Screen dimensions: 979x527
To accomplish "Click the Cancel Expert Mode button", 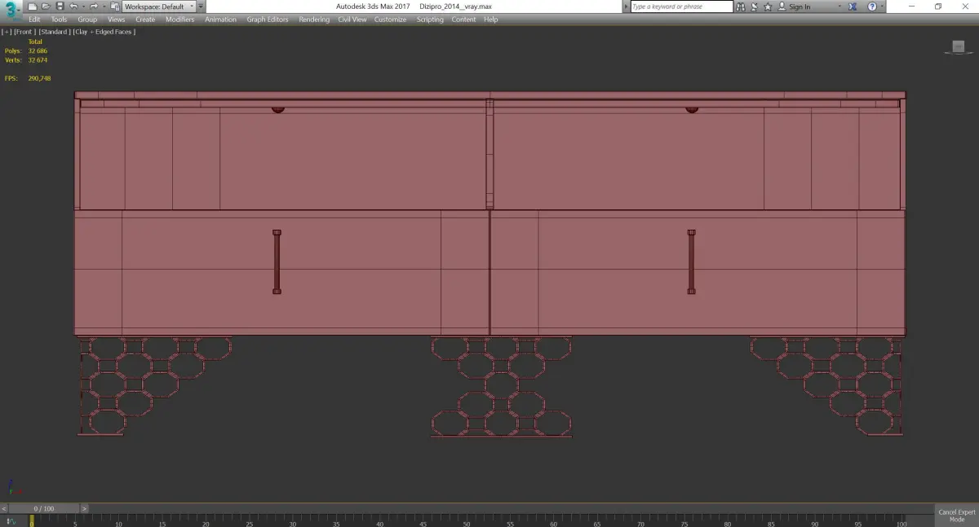I will pos(957,516).
